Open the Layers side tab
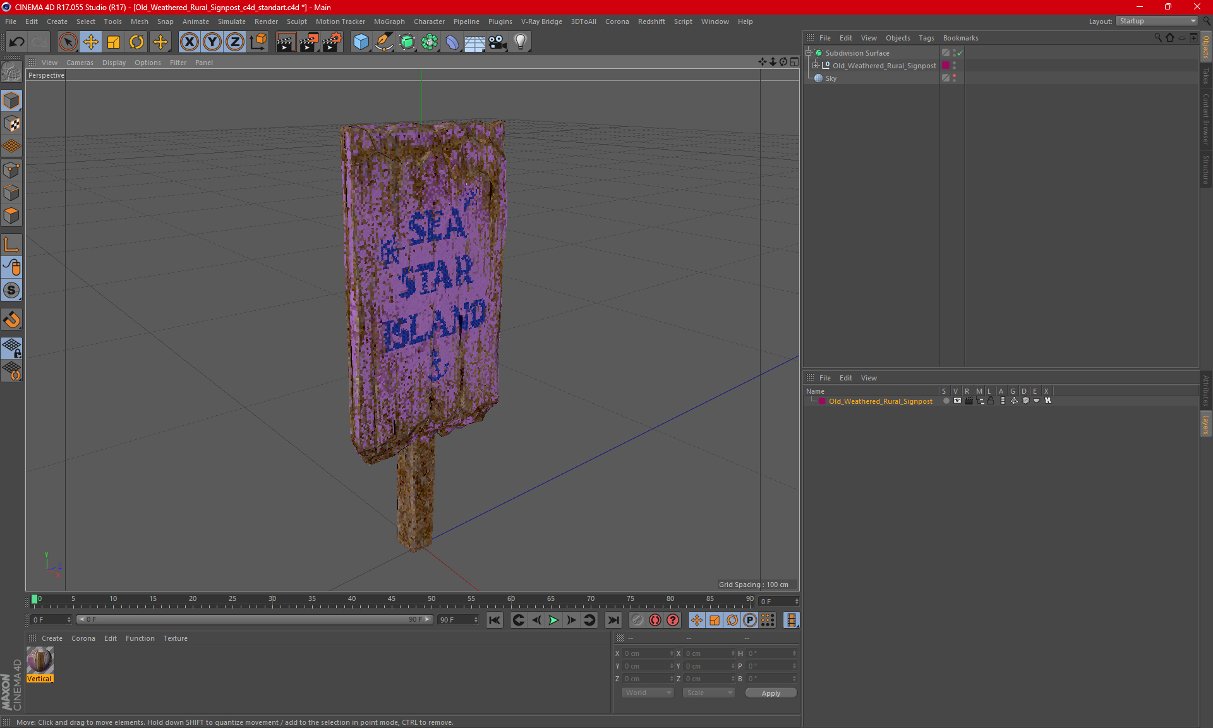1213x728 pixels. (1205, 424)
